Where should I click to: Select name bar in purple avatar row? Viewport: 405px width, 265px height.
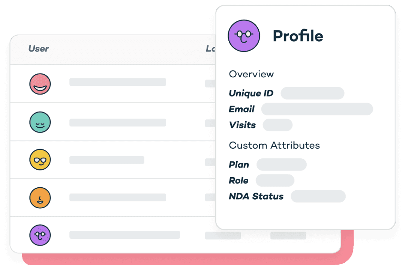click(x=125, y=235)
